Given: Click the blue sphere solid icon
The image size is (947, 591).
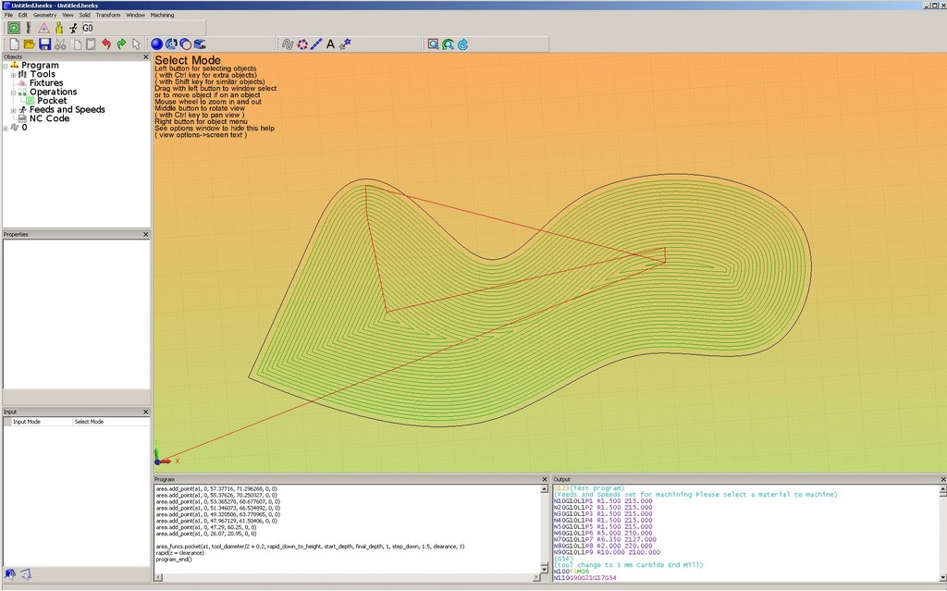Looking at the screenshot, I should [156, 43].
